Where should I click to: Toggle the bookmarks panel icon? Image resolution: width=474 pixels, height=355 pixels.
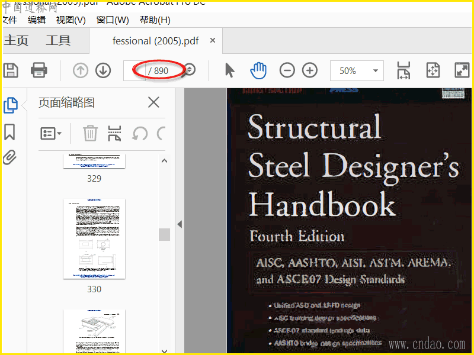point(9,131)
